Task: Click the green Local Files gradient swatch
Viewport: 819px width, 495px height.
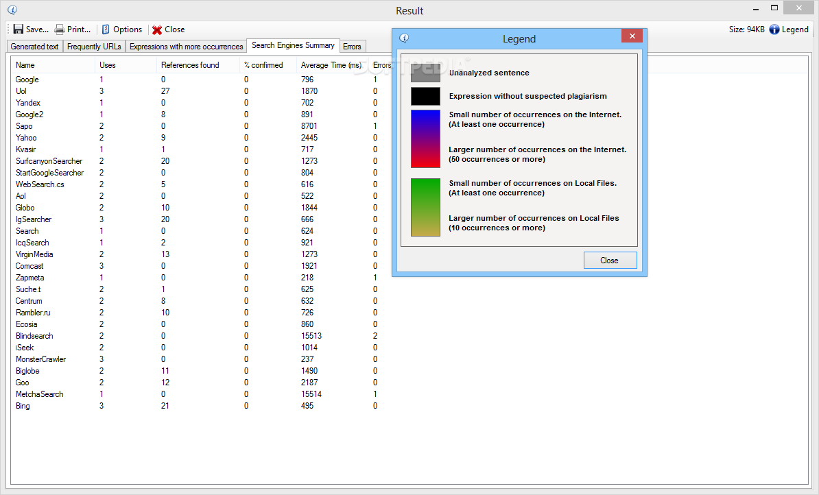Action: tap(425, 207)
